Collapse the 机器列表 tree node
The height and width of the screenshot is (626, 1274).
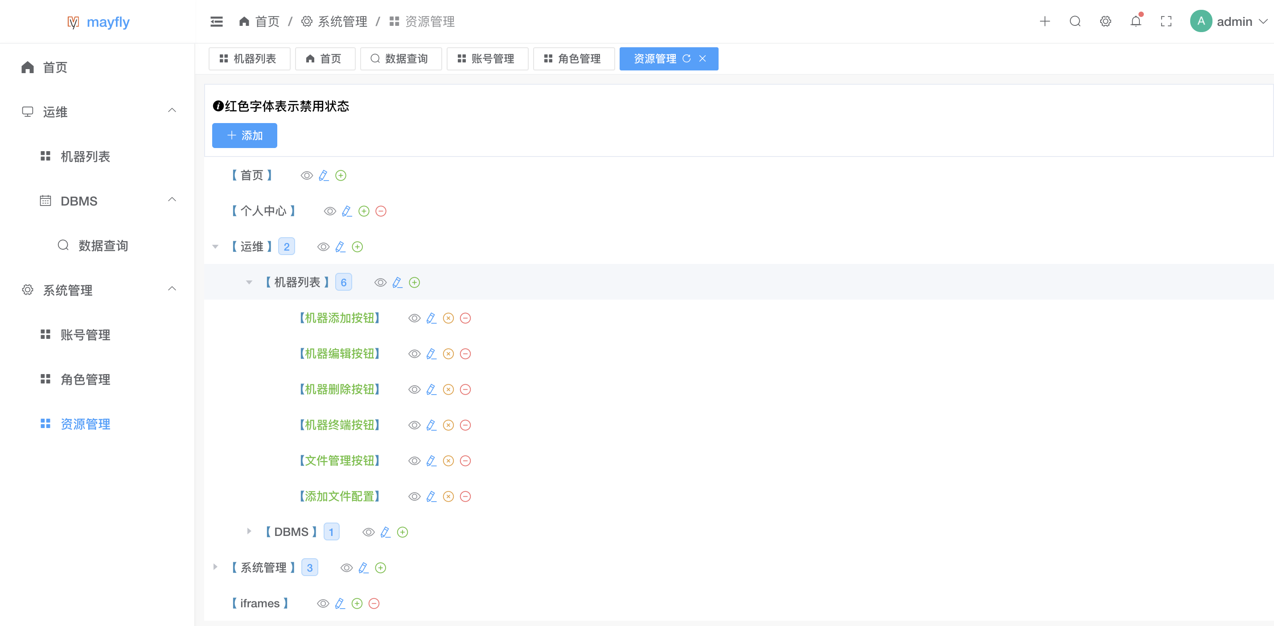(249, 283)
